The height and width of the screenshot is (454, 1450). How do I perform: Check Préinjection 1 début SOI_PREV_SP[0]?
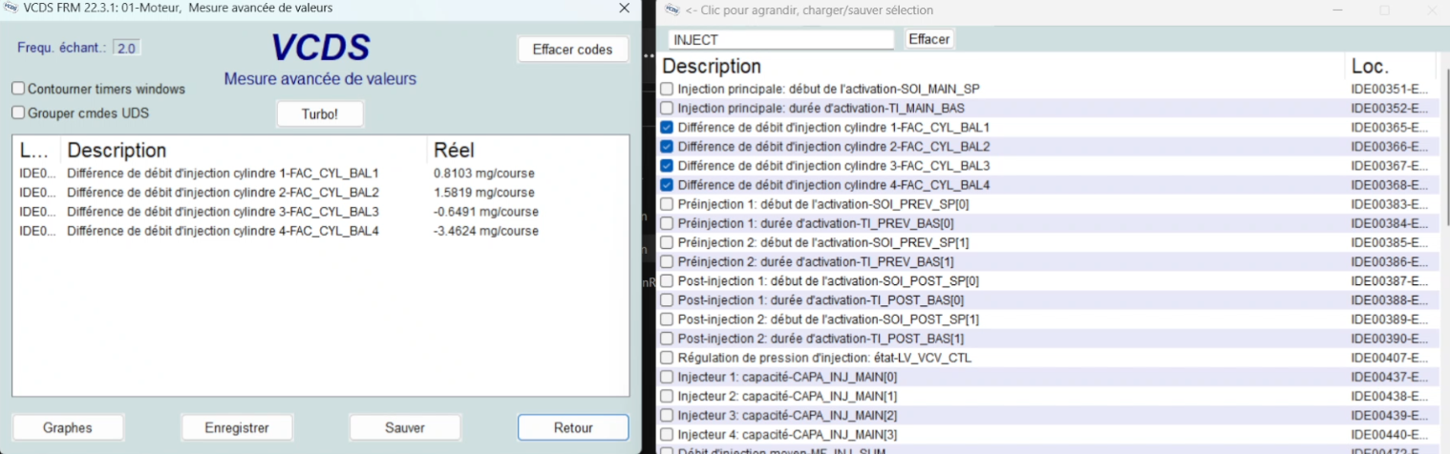point(667,204)
